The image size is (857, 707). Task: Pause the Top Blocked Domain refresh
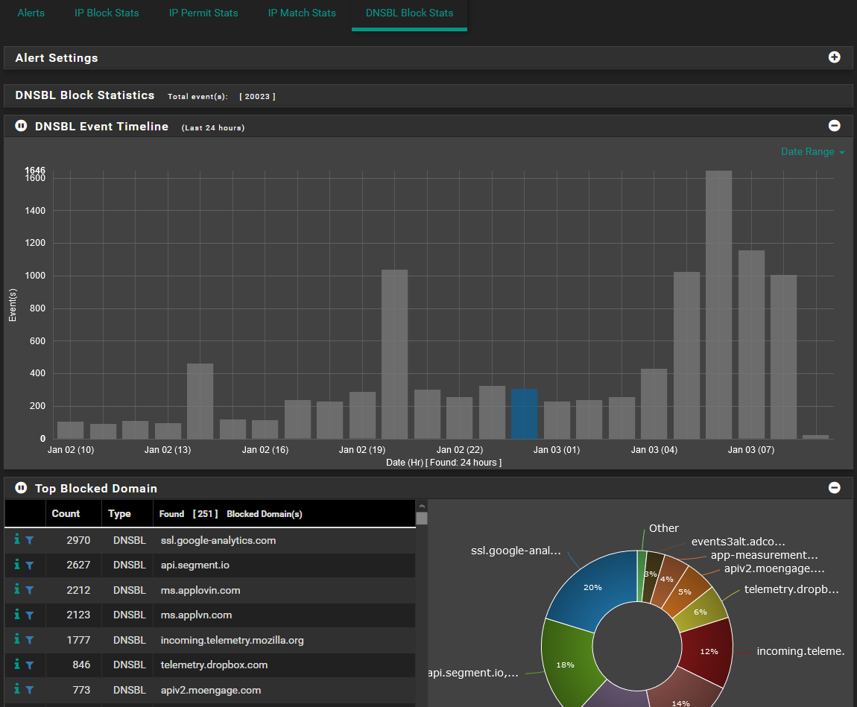click(x=21, y=488)
